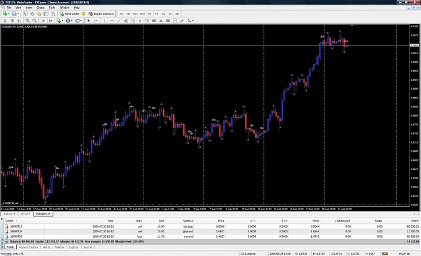421x256 pixels.
Task: Switch to M1 timeframe
Action: (x=121, y=13)
